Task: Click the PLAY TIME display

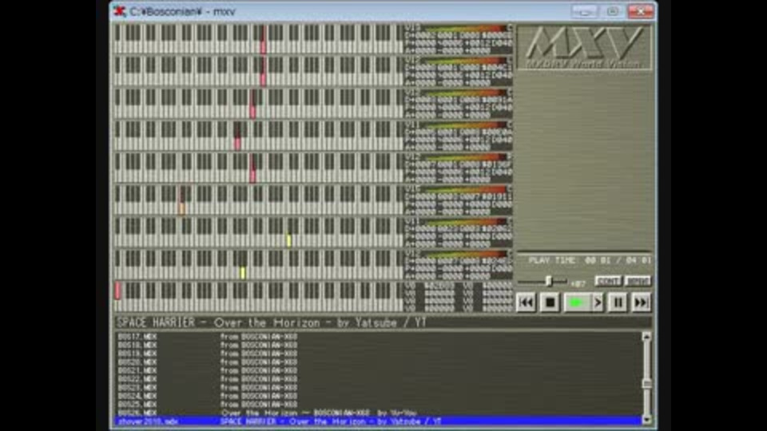Action: click(589, 260)
